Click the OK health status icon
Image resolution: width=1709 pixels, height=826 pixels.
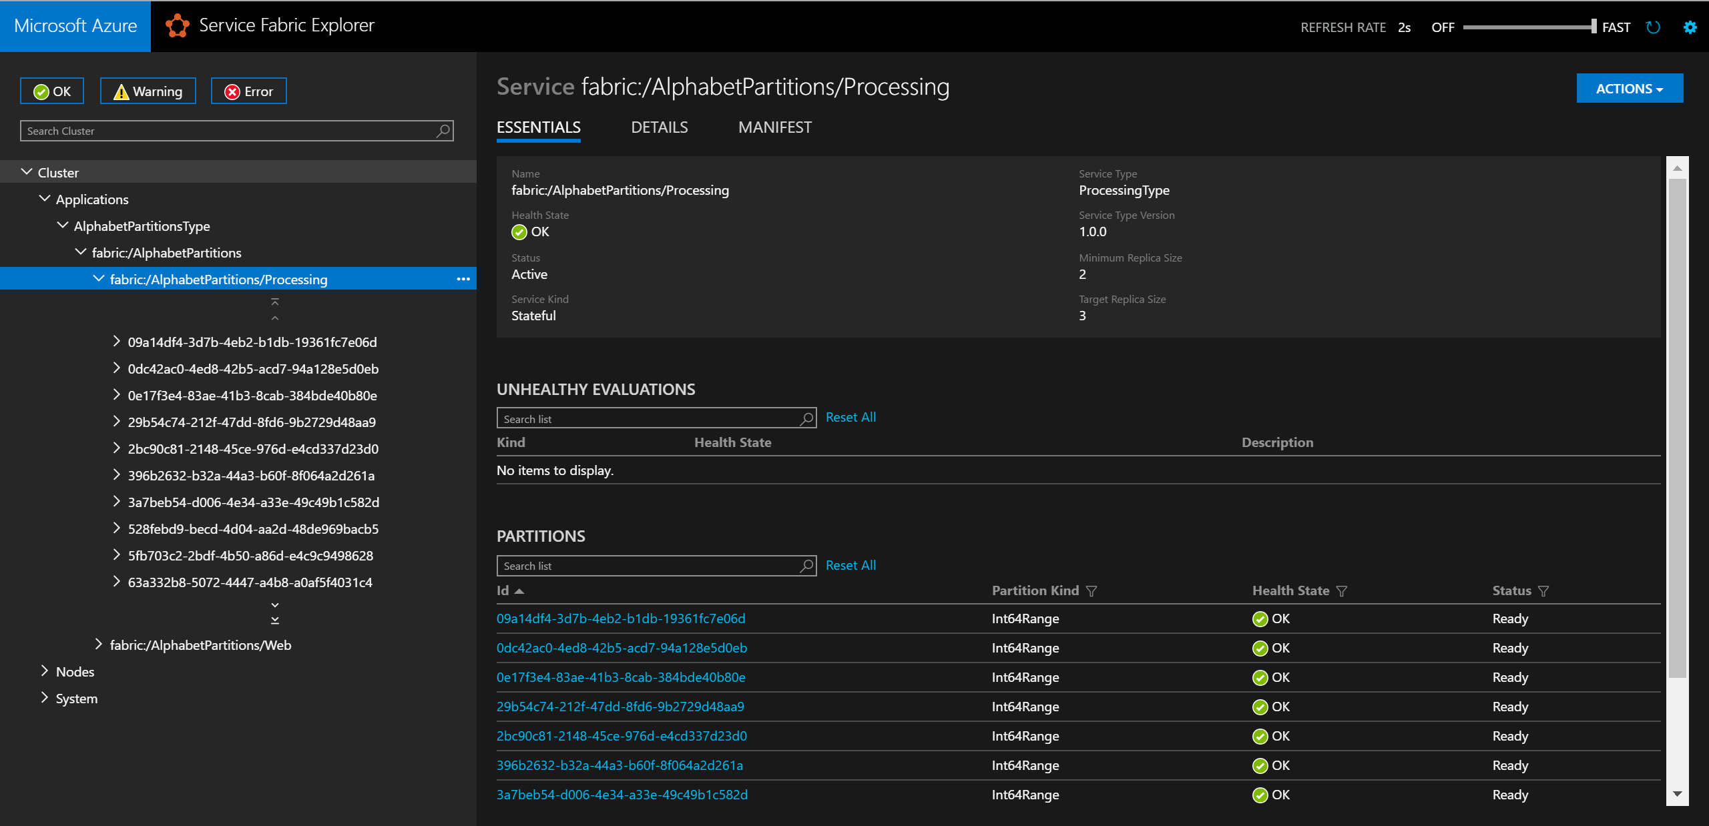coord(520,232)
